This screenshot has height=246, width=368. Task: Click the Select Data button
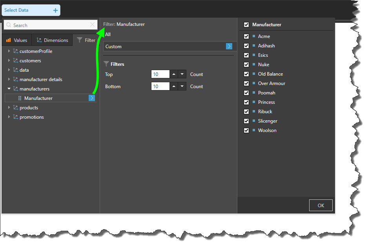click(x=31, y=10)
